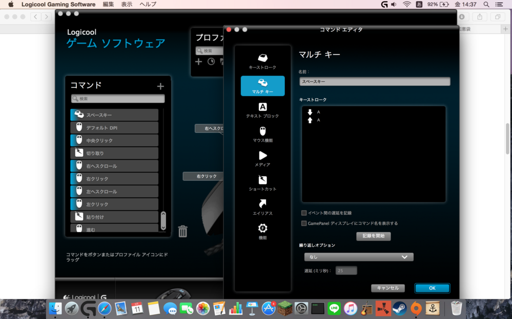Open Minecraft from the Dock
The width and height of the screenshot is (512, 319).
(x=285, y=308)
